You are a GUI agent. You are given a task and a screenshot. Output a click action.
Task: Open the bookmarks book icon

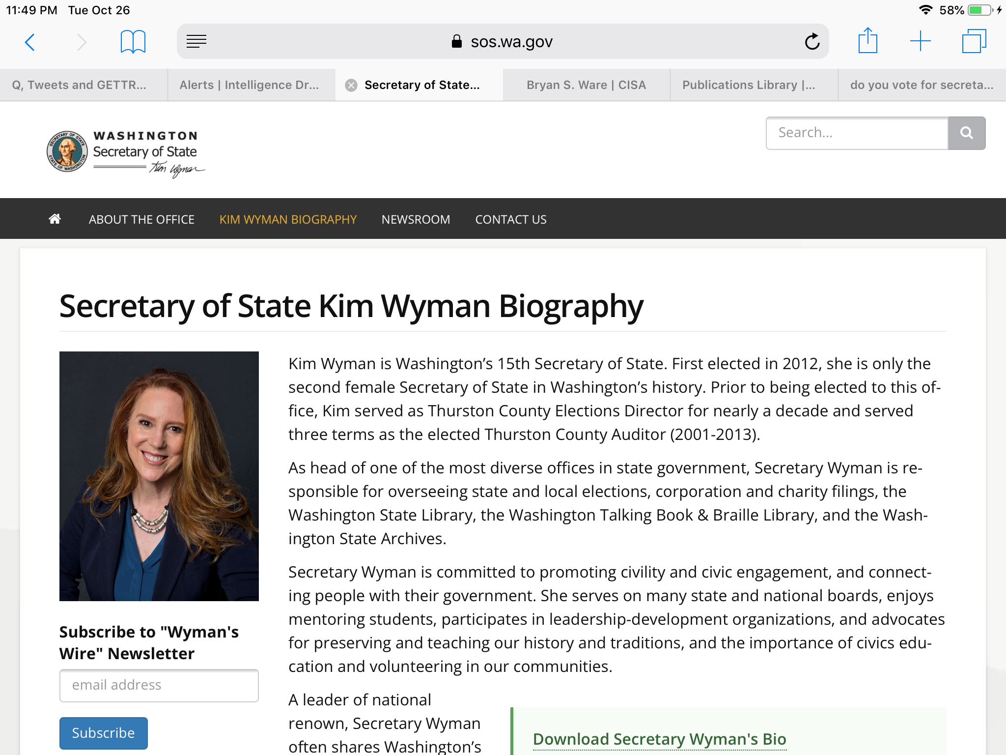click(x=133, y=42)
